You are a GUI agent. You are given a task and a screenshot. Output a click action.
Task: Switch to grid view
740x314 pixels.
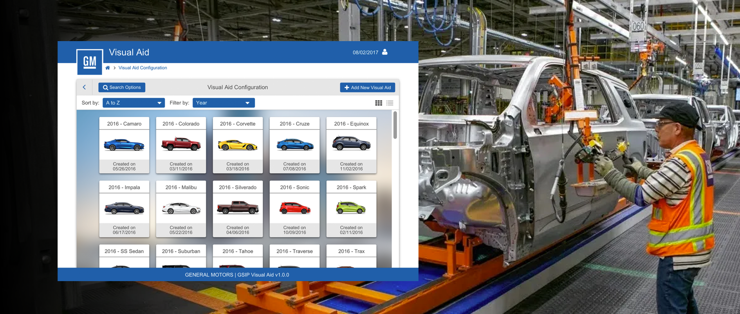379,103
